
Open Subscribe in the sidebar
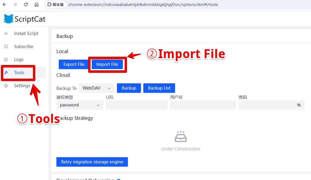24,47
